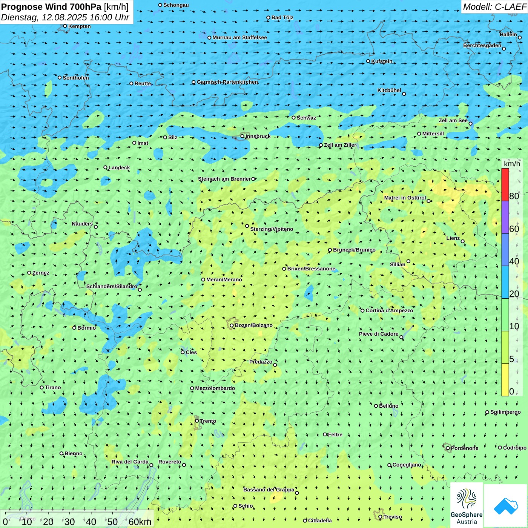Click the Kufstein city label
The image size is (528, 528).
(382, 61)
